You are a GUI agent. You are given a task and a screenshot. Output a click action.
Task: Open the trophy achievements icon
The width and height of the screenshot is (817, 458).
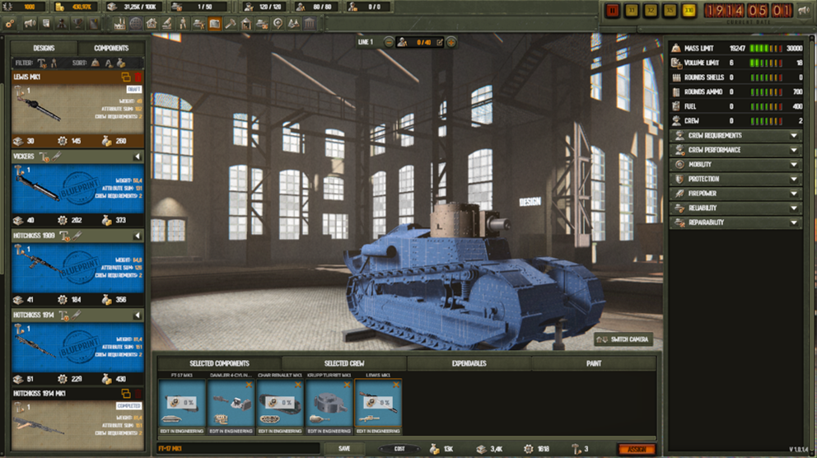(x=78, y=23)
